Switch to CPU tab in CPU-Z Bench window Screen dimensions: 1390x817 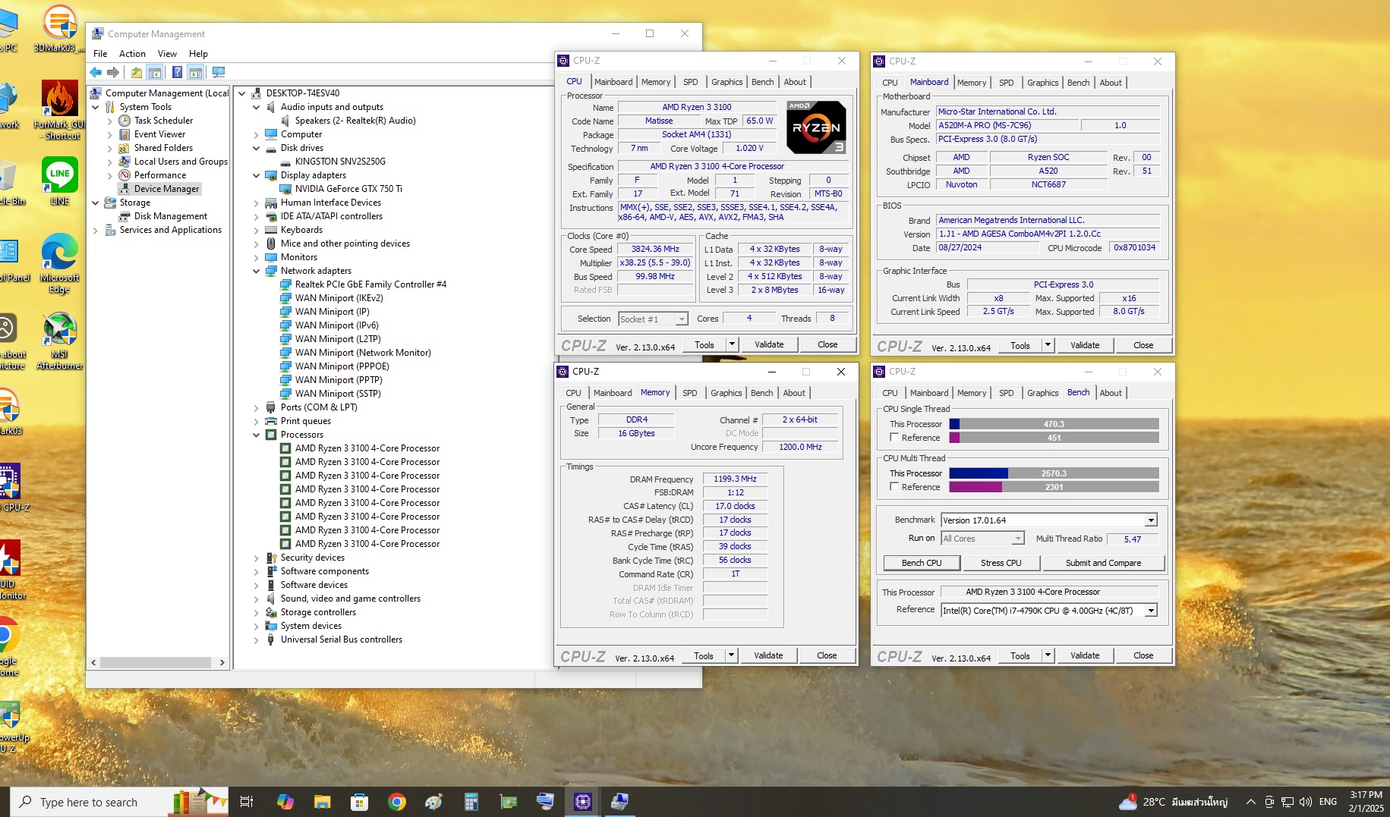coord(890,393)
